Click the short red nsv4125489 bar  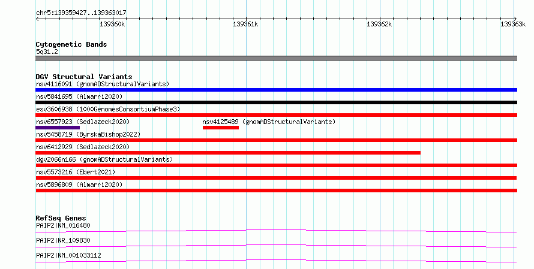click(221, 128)
